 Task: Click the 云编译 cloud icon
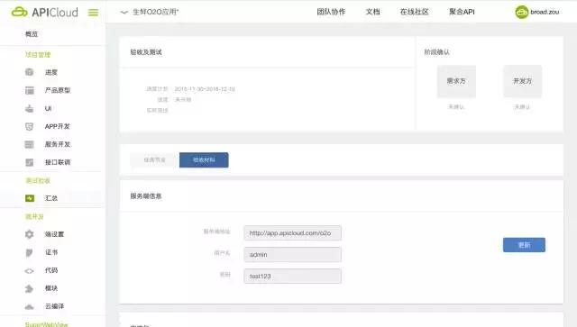(x=30, y=306)
